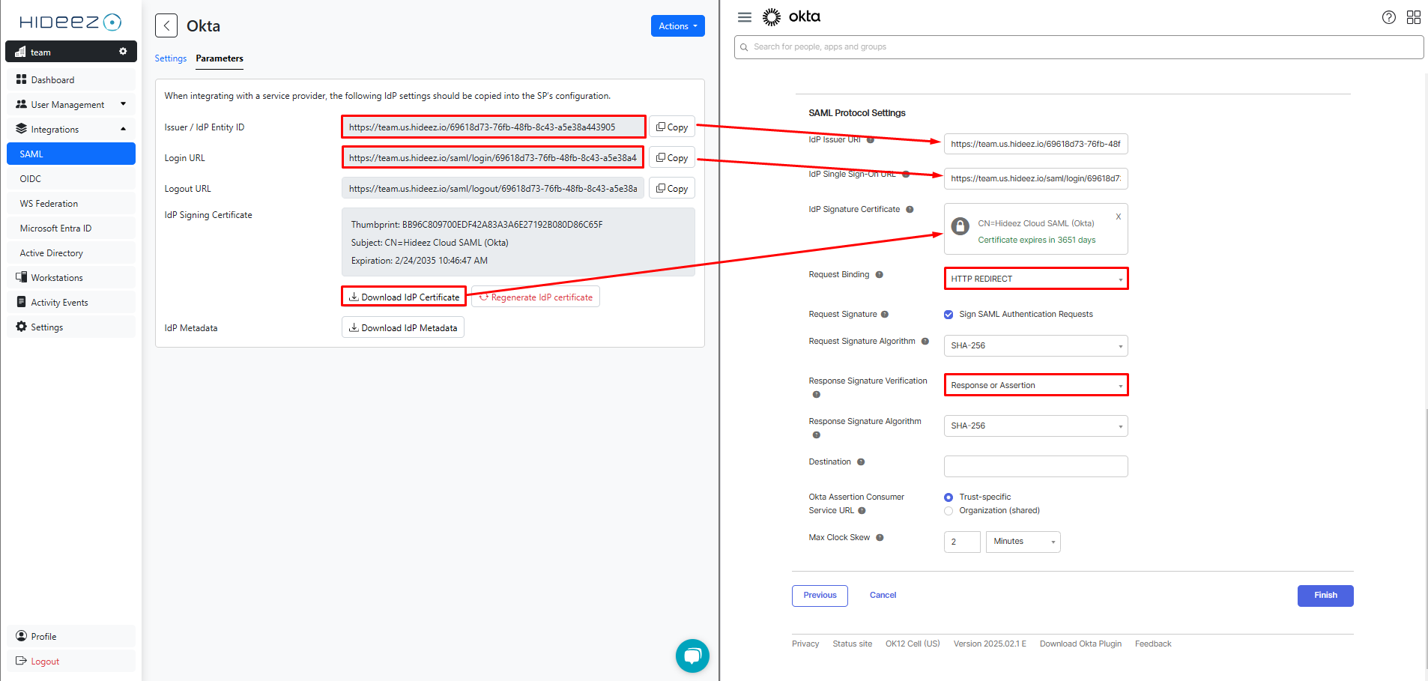
Task: Click the Download IdP Certificate button
Action: click(404, 297)
